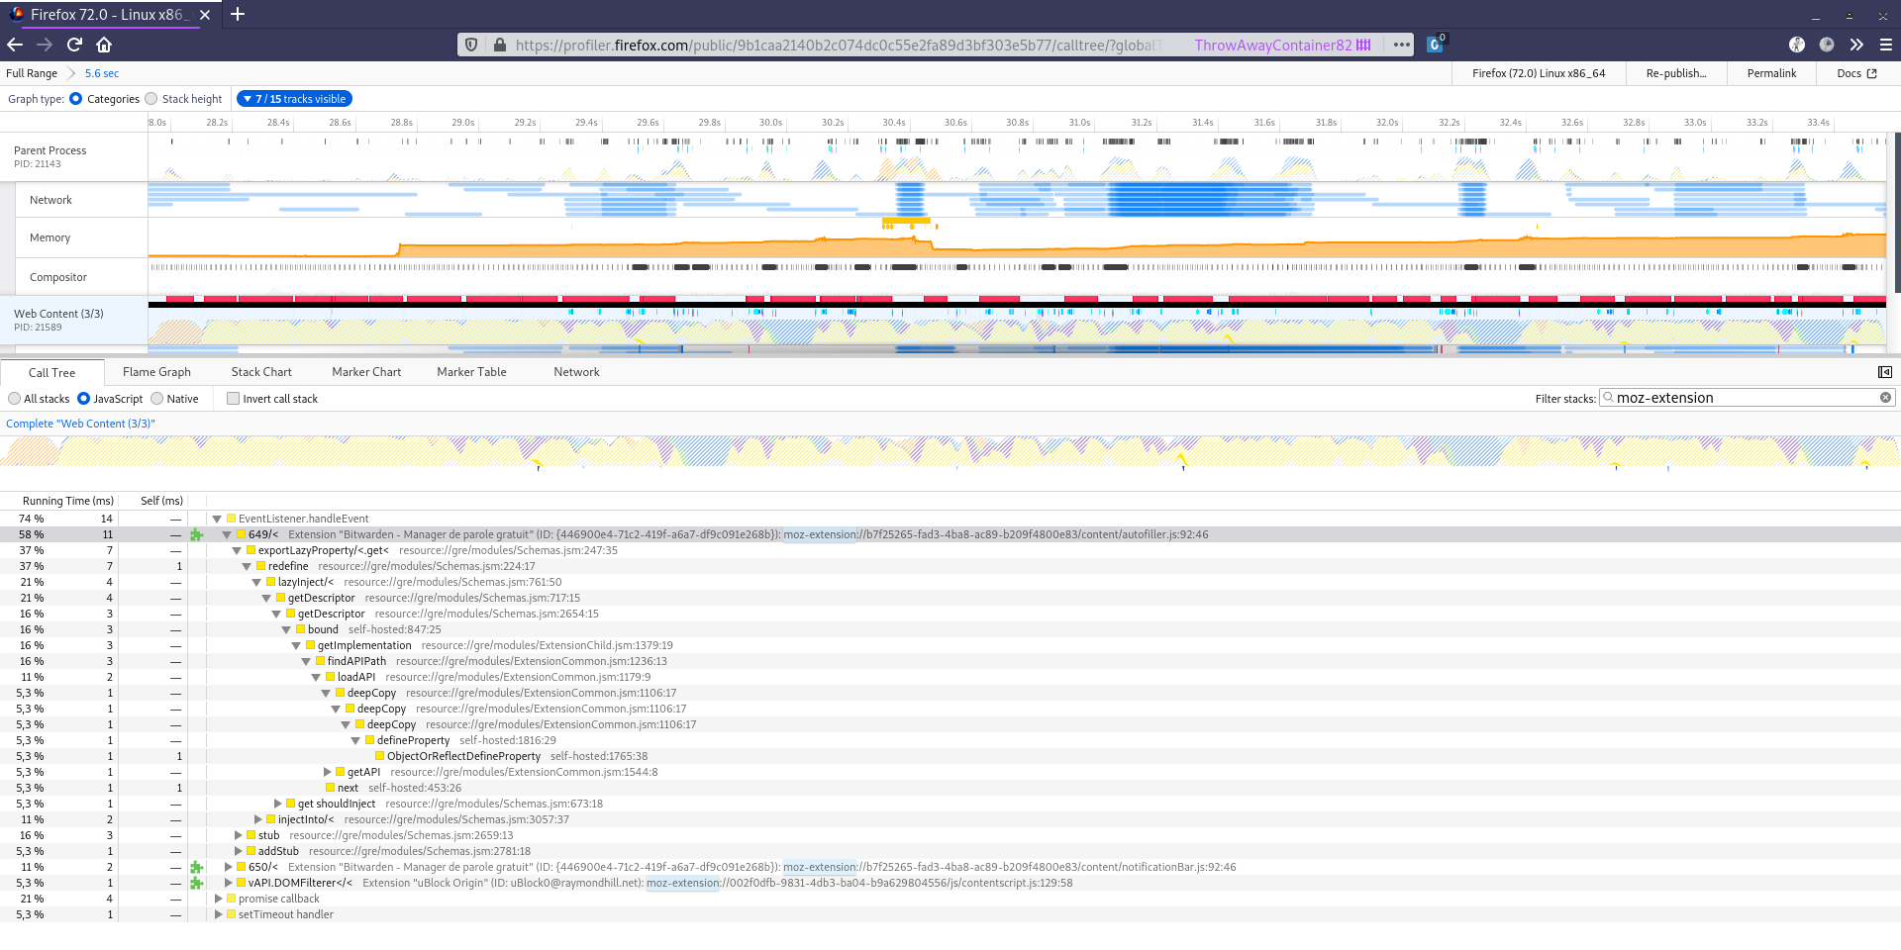1901x950 pixels.
Task: Collapse the redefine tree node
Action: click(x=247, y=566)
